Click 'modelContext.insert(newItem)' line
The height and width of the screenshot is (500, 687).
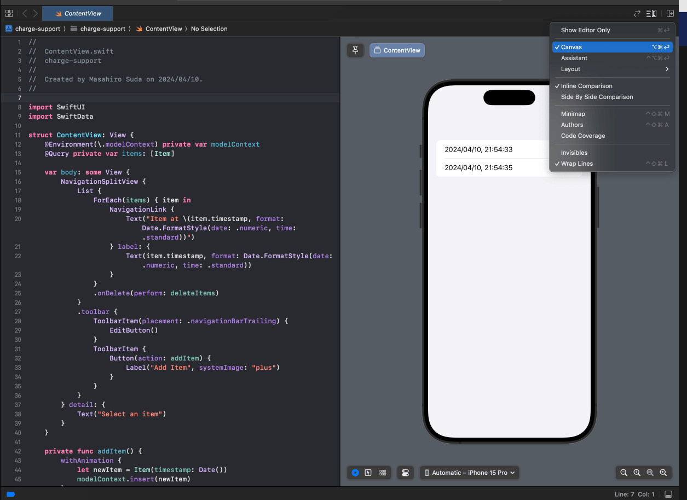click(134, 479)
